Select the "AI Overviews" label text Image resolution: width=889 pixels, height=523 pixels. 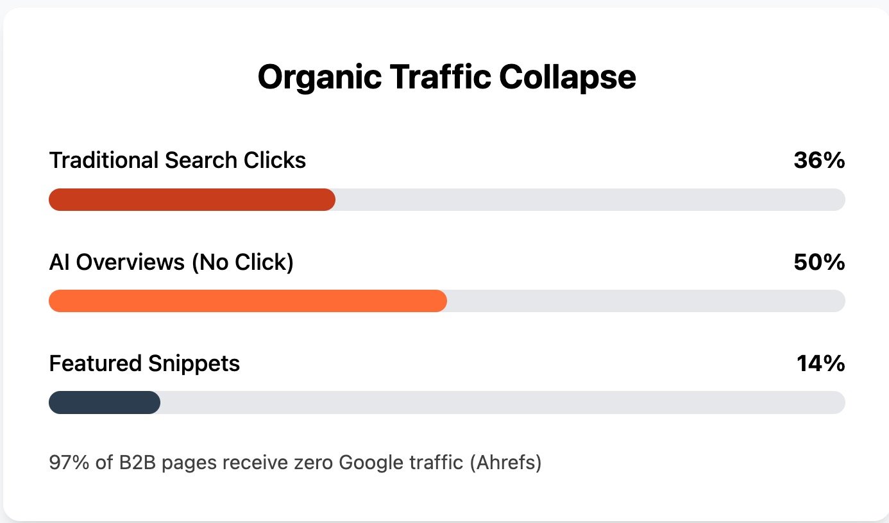(x=117, y=262)
